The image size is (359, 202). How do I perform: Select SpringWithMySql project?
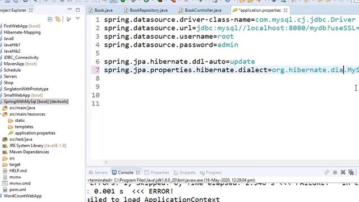tap(36, 102)
